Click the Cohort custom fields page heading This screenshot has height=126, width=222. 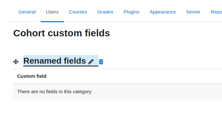coord(62,33)
